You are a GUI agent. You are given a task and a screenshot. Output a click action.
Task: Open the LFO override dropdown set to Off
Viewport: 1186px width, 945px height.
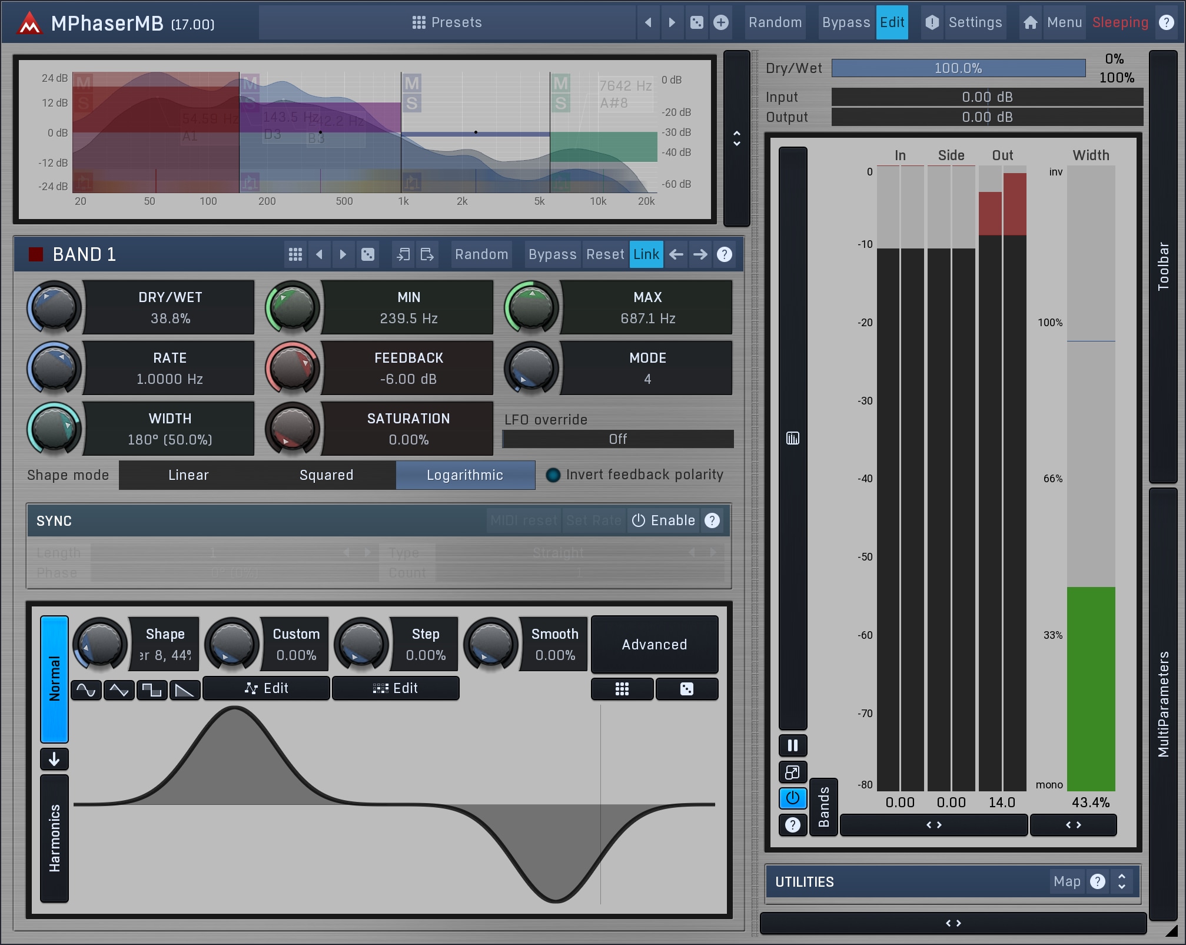click(x=617, y=439)
